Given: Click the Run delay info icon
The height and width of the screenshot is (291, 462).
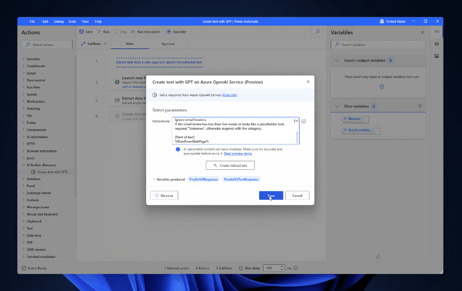Looking at the screenshot, I should tap(296, 268).
